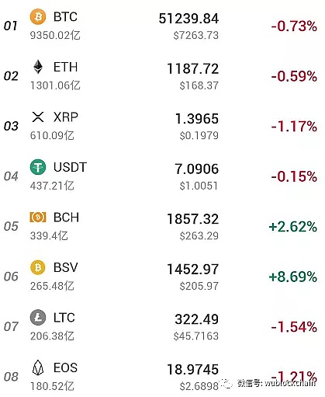
Task: Click the -0.73% change for BTC
Action: 294,26
